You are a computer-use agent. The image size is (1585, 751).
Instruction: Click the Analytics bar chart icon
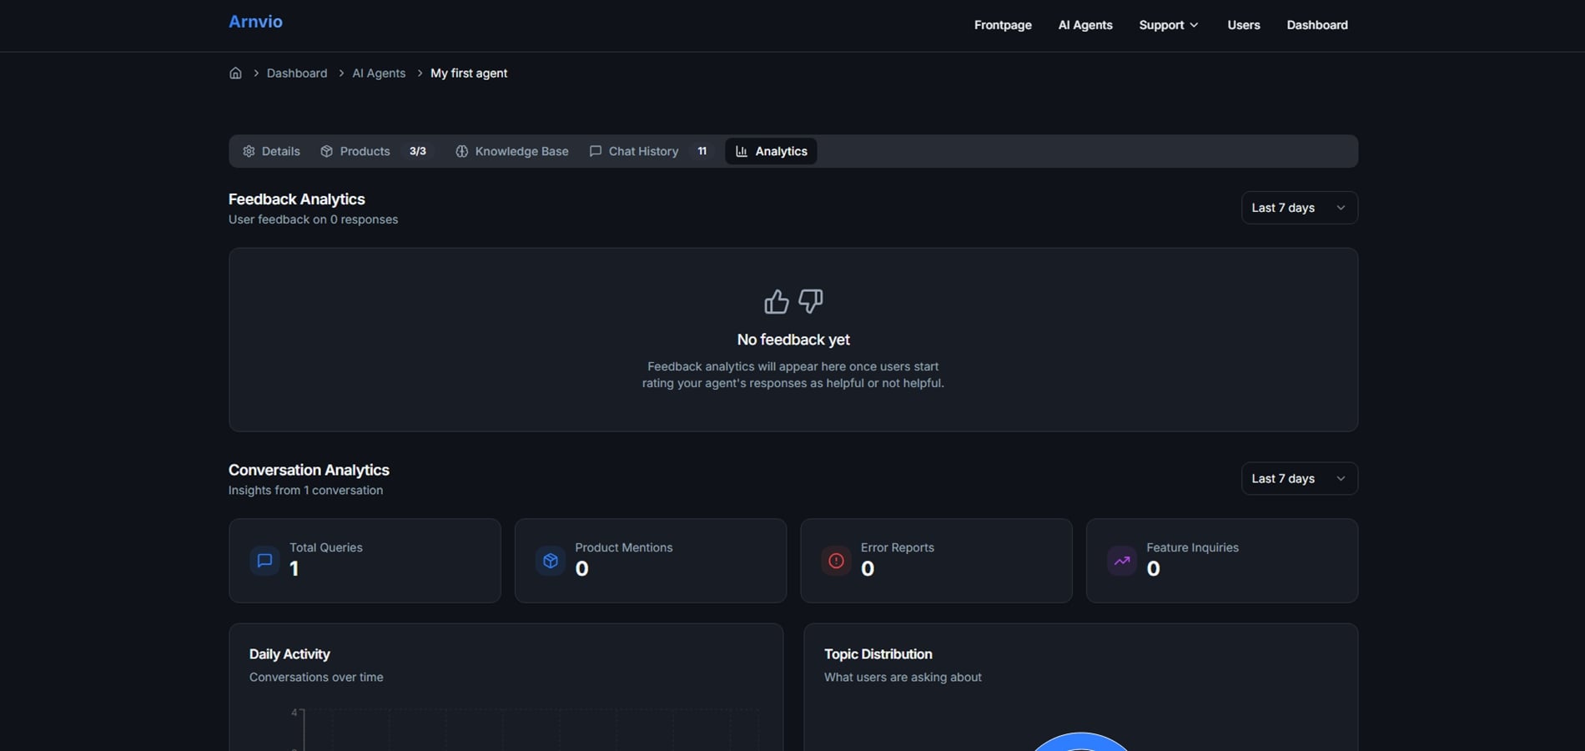tap(742, 151)
